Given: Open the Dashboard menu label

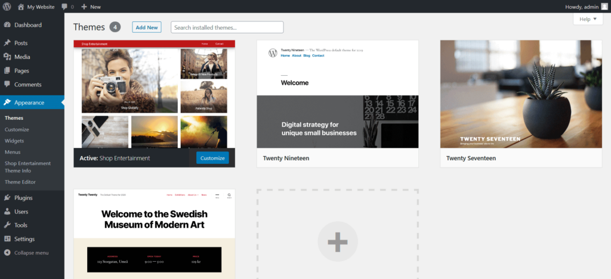Looking at the screenshot, I should [28, 25].
